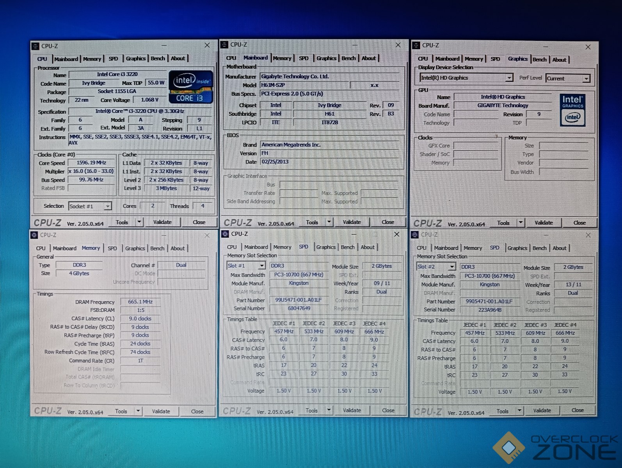This screenshot has width=622, height=468.
Task: Expand Tools arrow in the Graphics window
Action: point(521,223)
